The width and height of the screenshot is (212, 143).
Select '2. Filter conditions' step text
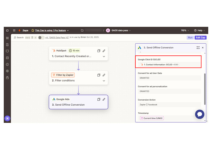[x=63, y=81]
